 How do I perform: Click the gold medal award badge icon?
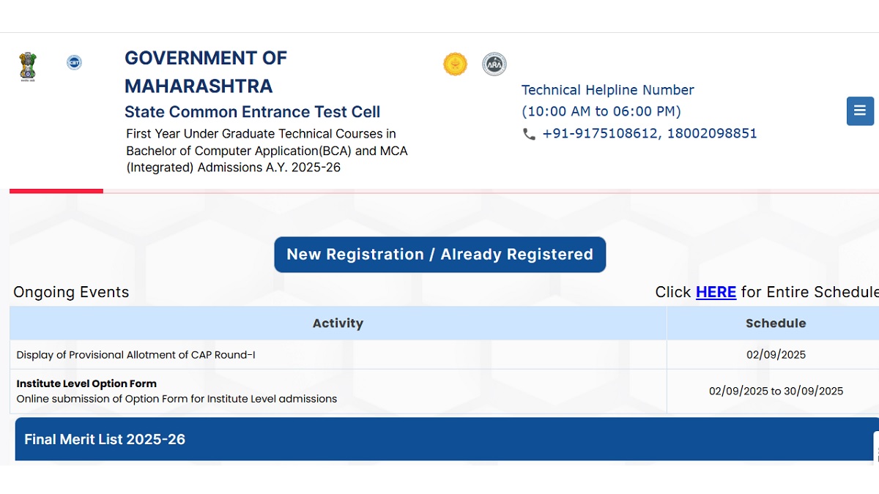click(x=456, y=64)
